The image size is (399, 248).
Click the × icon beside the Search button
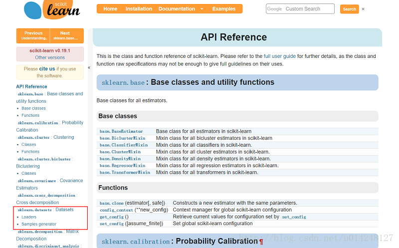(x=363, y=9)
